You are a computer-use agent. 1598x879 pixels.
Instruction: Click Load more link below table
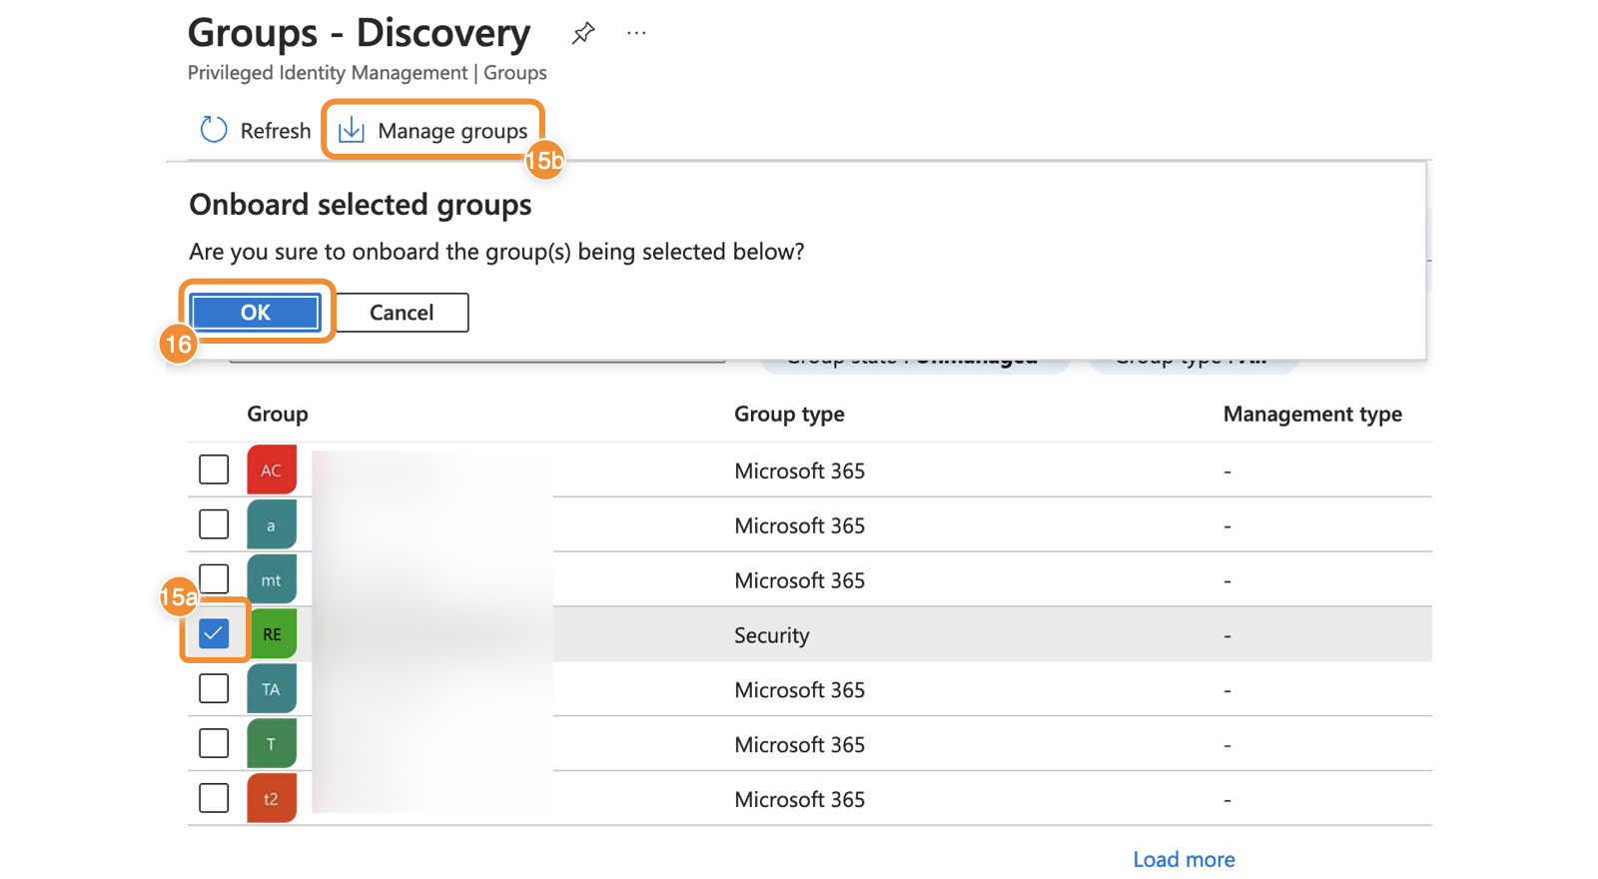pos(1184,859)
